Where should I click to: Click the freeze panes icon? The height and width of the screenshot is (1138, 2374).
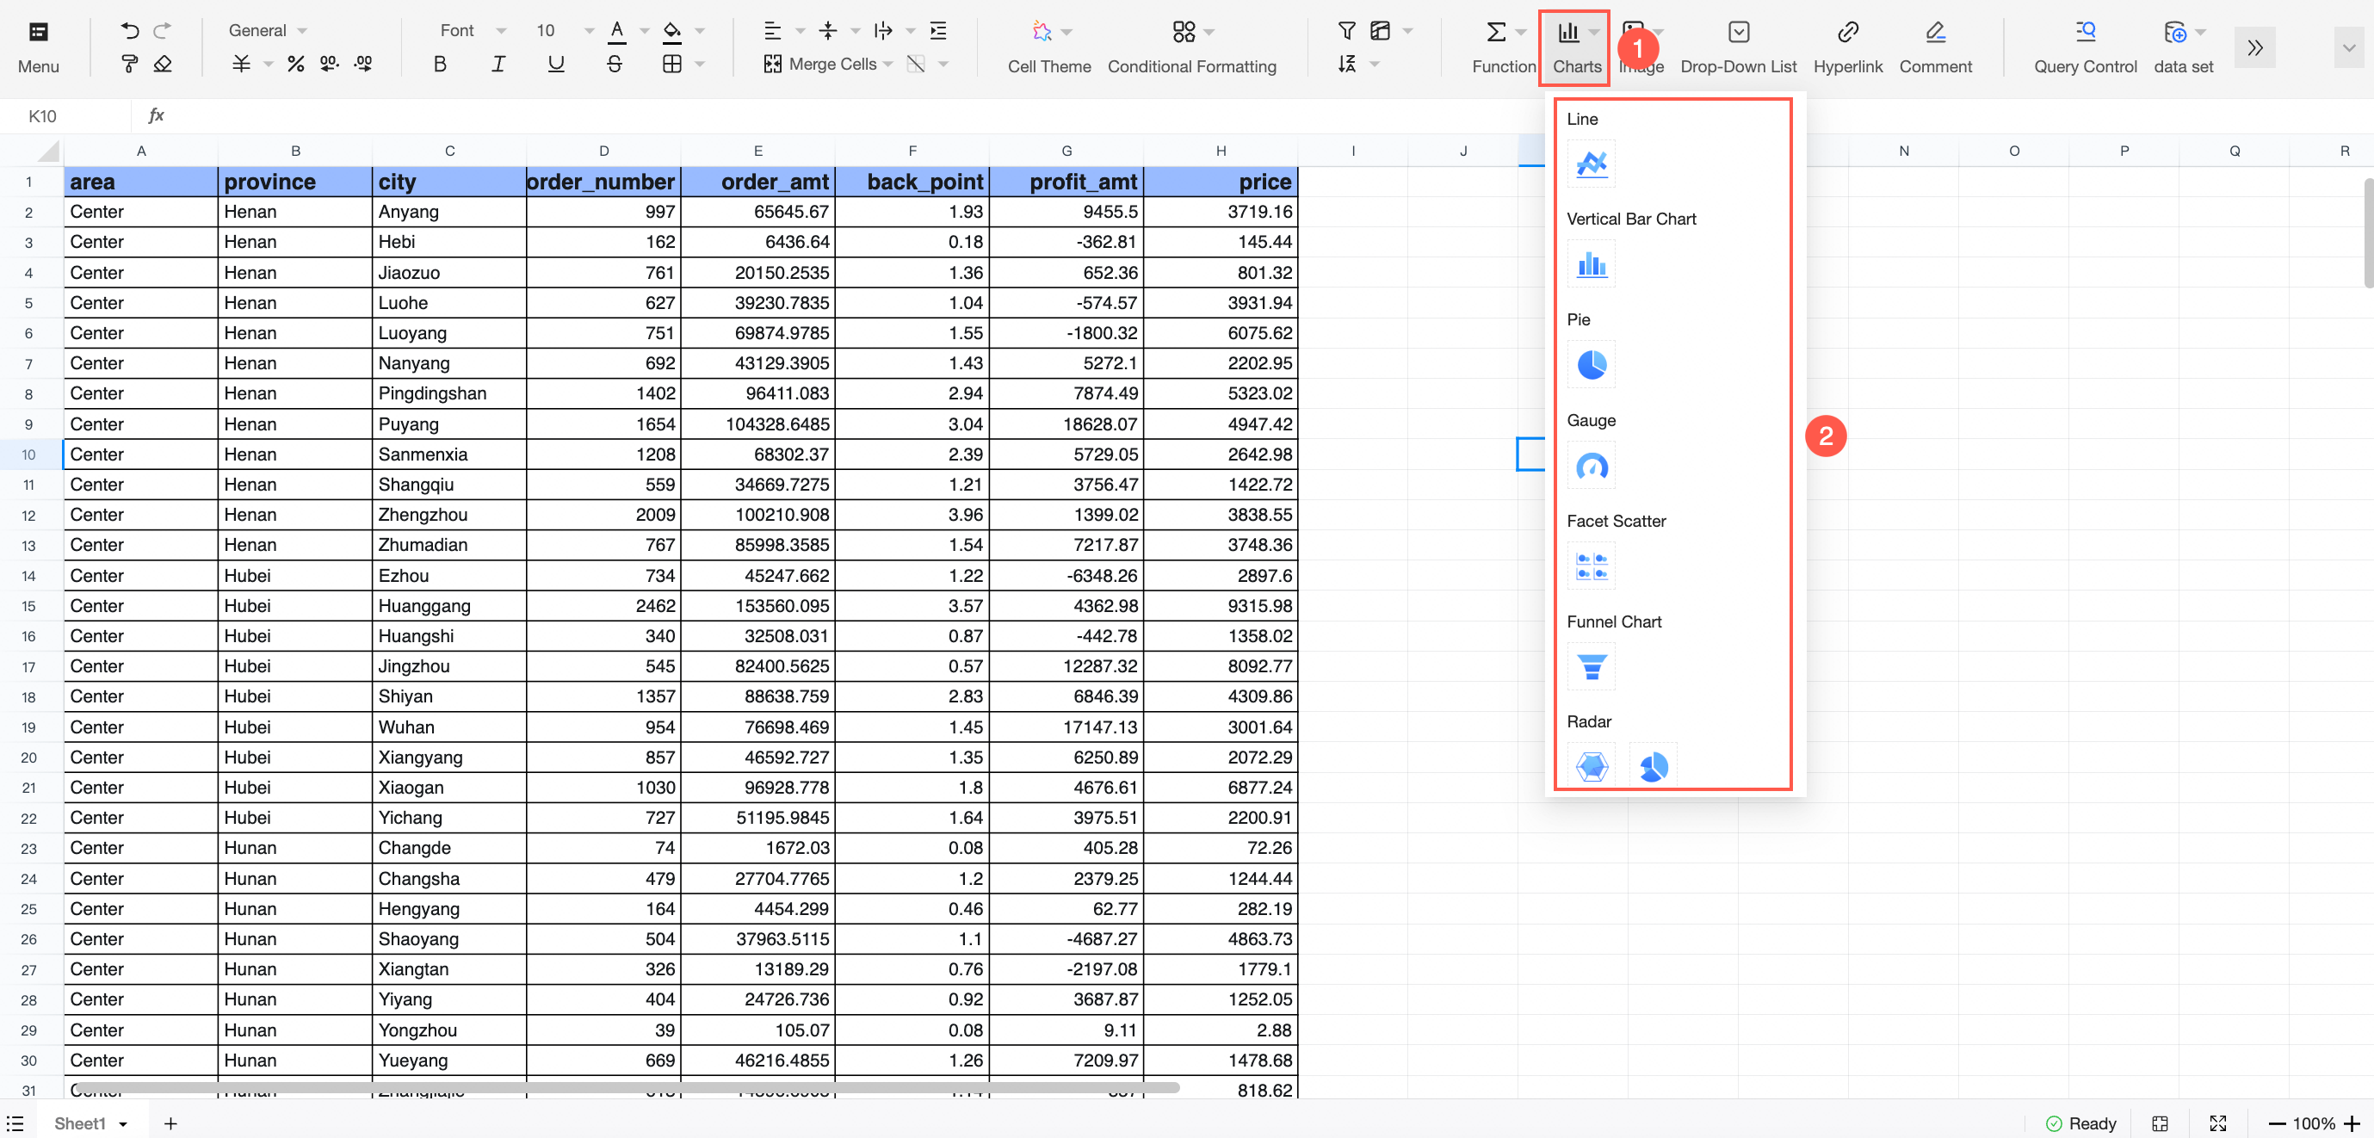click(1380, 31)
